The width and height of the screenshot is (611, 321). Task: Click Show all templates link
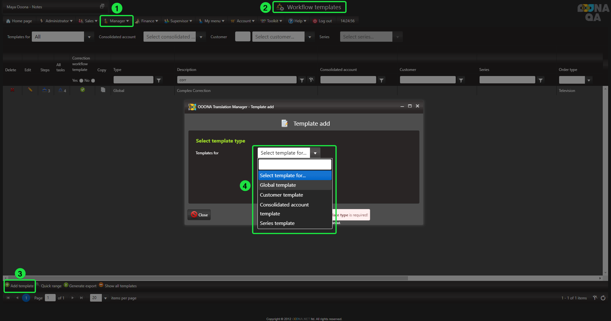(x=120, y=286)
